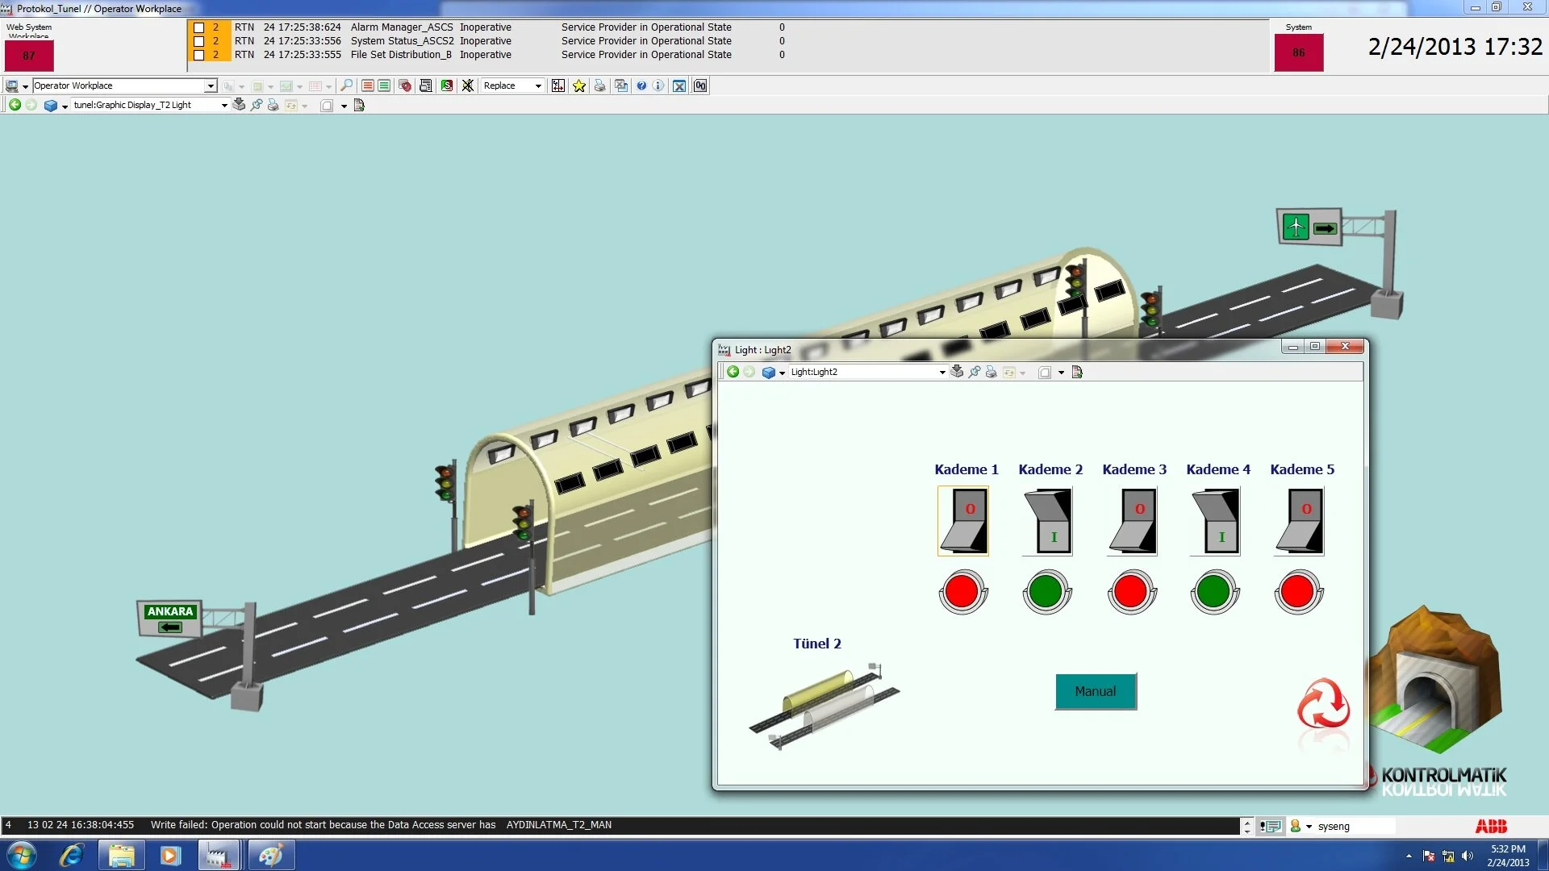This screenshot has height=871, width=1549.
Task: Open the Operator Workplace dropdown
Action: coord(211,85)
